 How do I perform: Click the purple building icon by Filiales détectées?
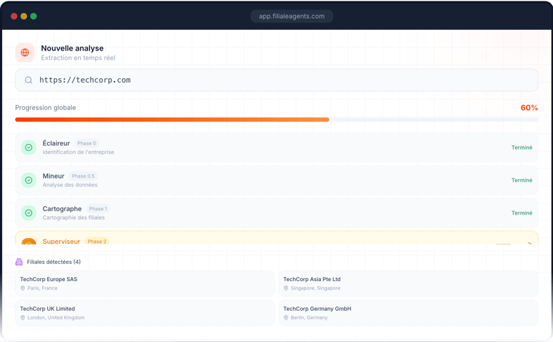[19, 262]
